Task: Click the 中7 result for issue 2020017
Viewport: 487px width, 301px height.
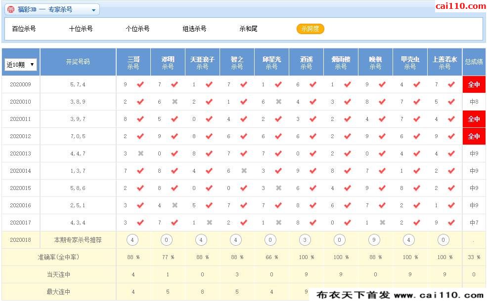Action: tap(474, 223)
